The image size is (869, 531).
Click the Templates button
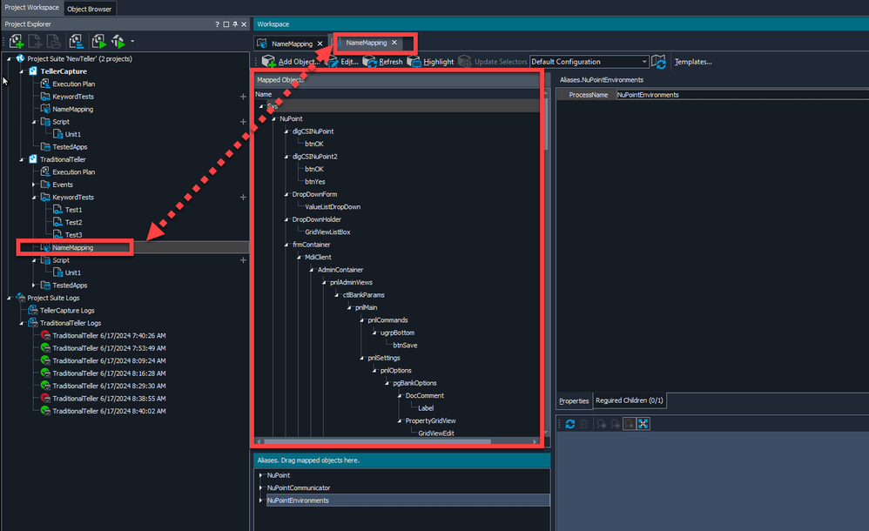pyautogui.click(x=693, y=62)
